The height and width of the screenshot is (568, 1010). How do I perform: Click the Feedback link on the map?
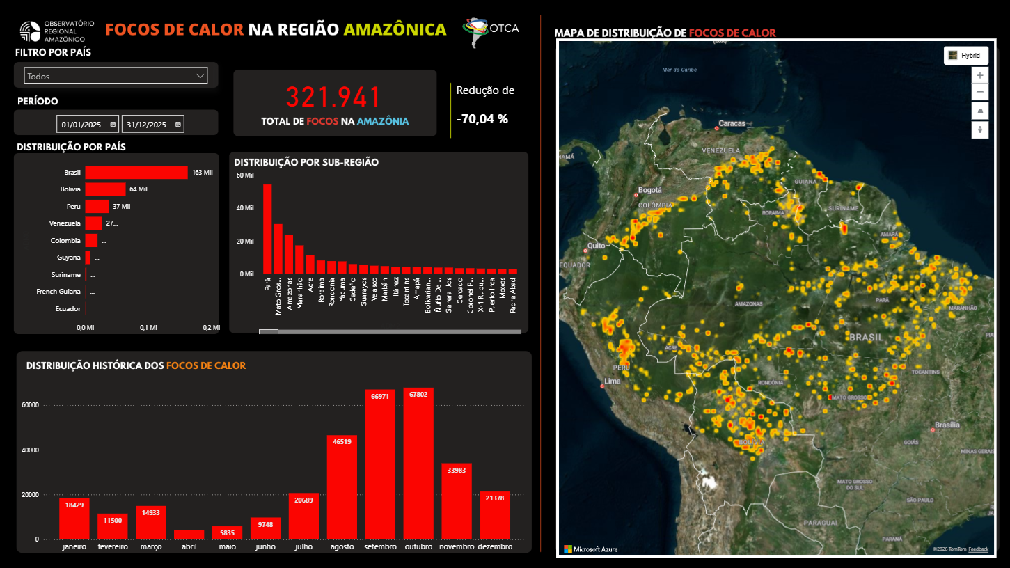(x=977, y=549)
